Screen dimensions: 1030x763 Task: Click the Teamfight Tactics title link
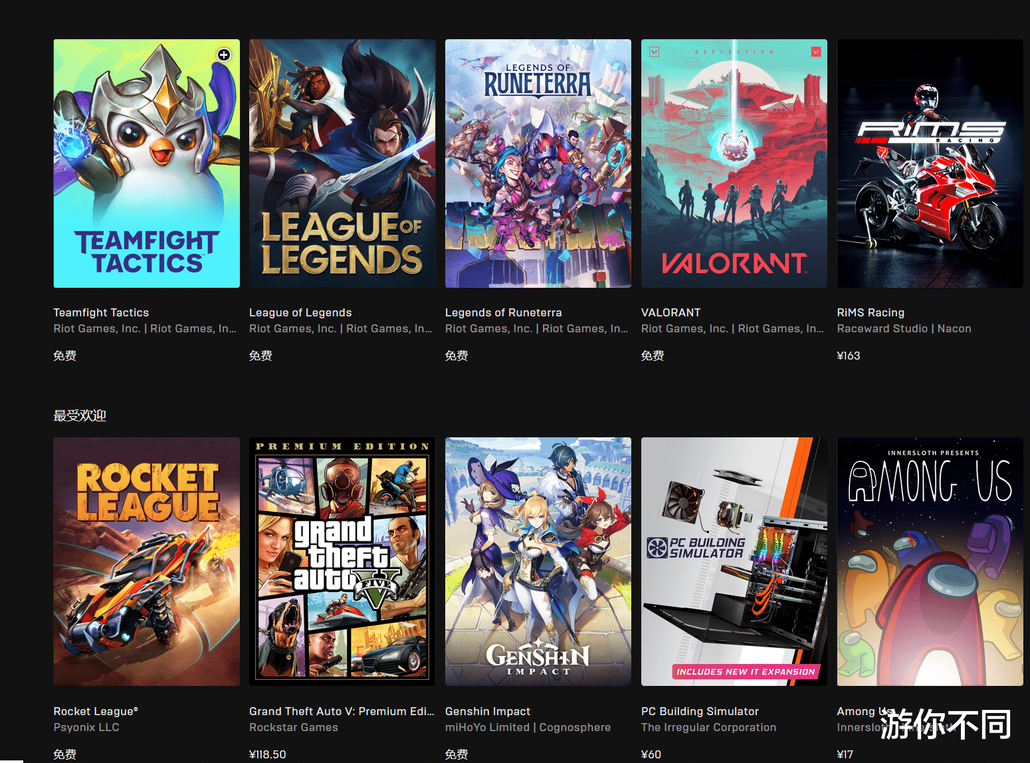101,312
